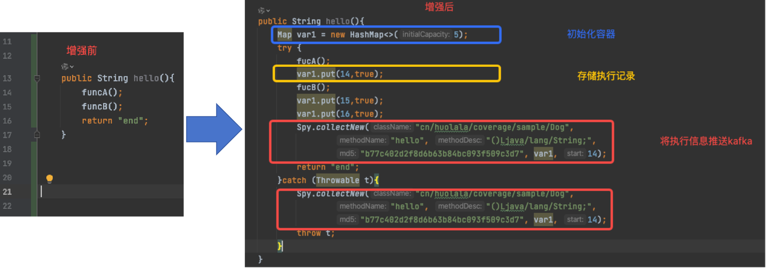Click var1.put(14,true) in the yellow box
This screenshot has width=766, height=268.
pos(339,74)
